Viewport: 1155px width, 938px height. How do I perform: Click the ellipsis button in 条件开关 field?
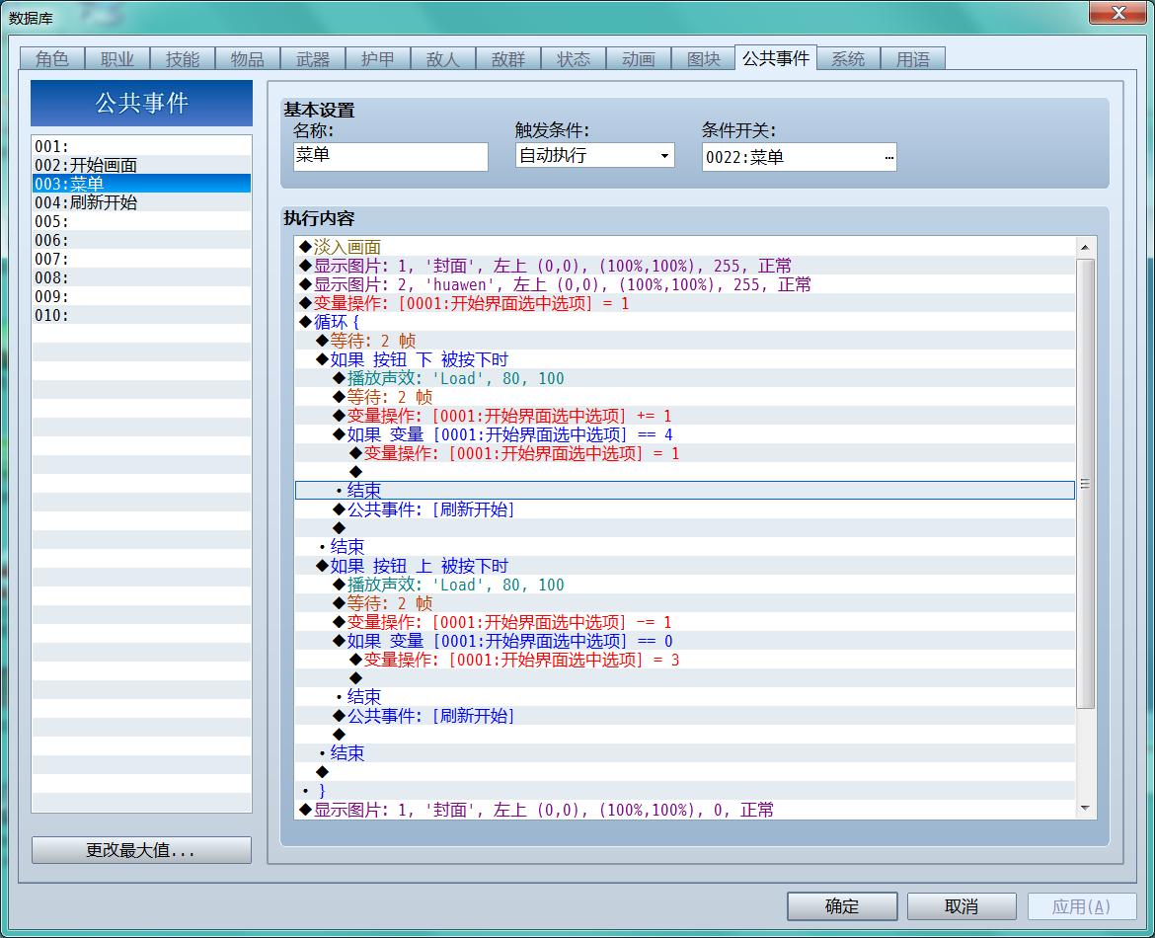point(889,158)
